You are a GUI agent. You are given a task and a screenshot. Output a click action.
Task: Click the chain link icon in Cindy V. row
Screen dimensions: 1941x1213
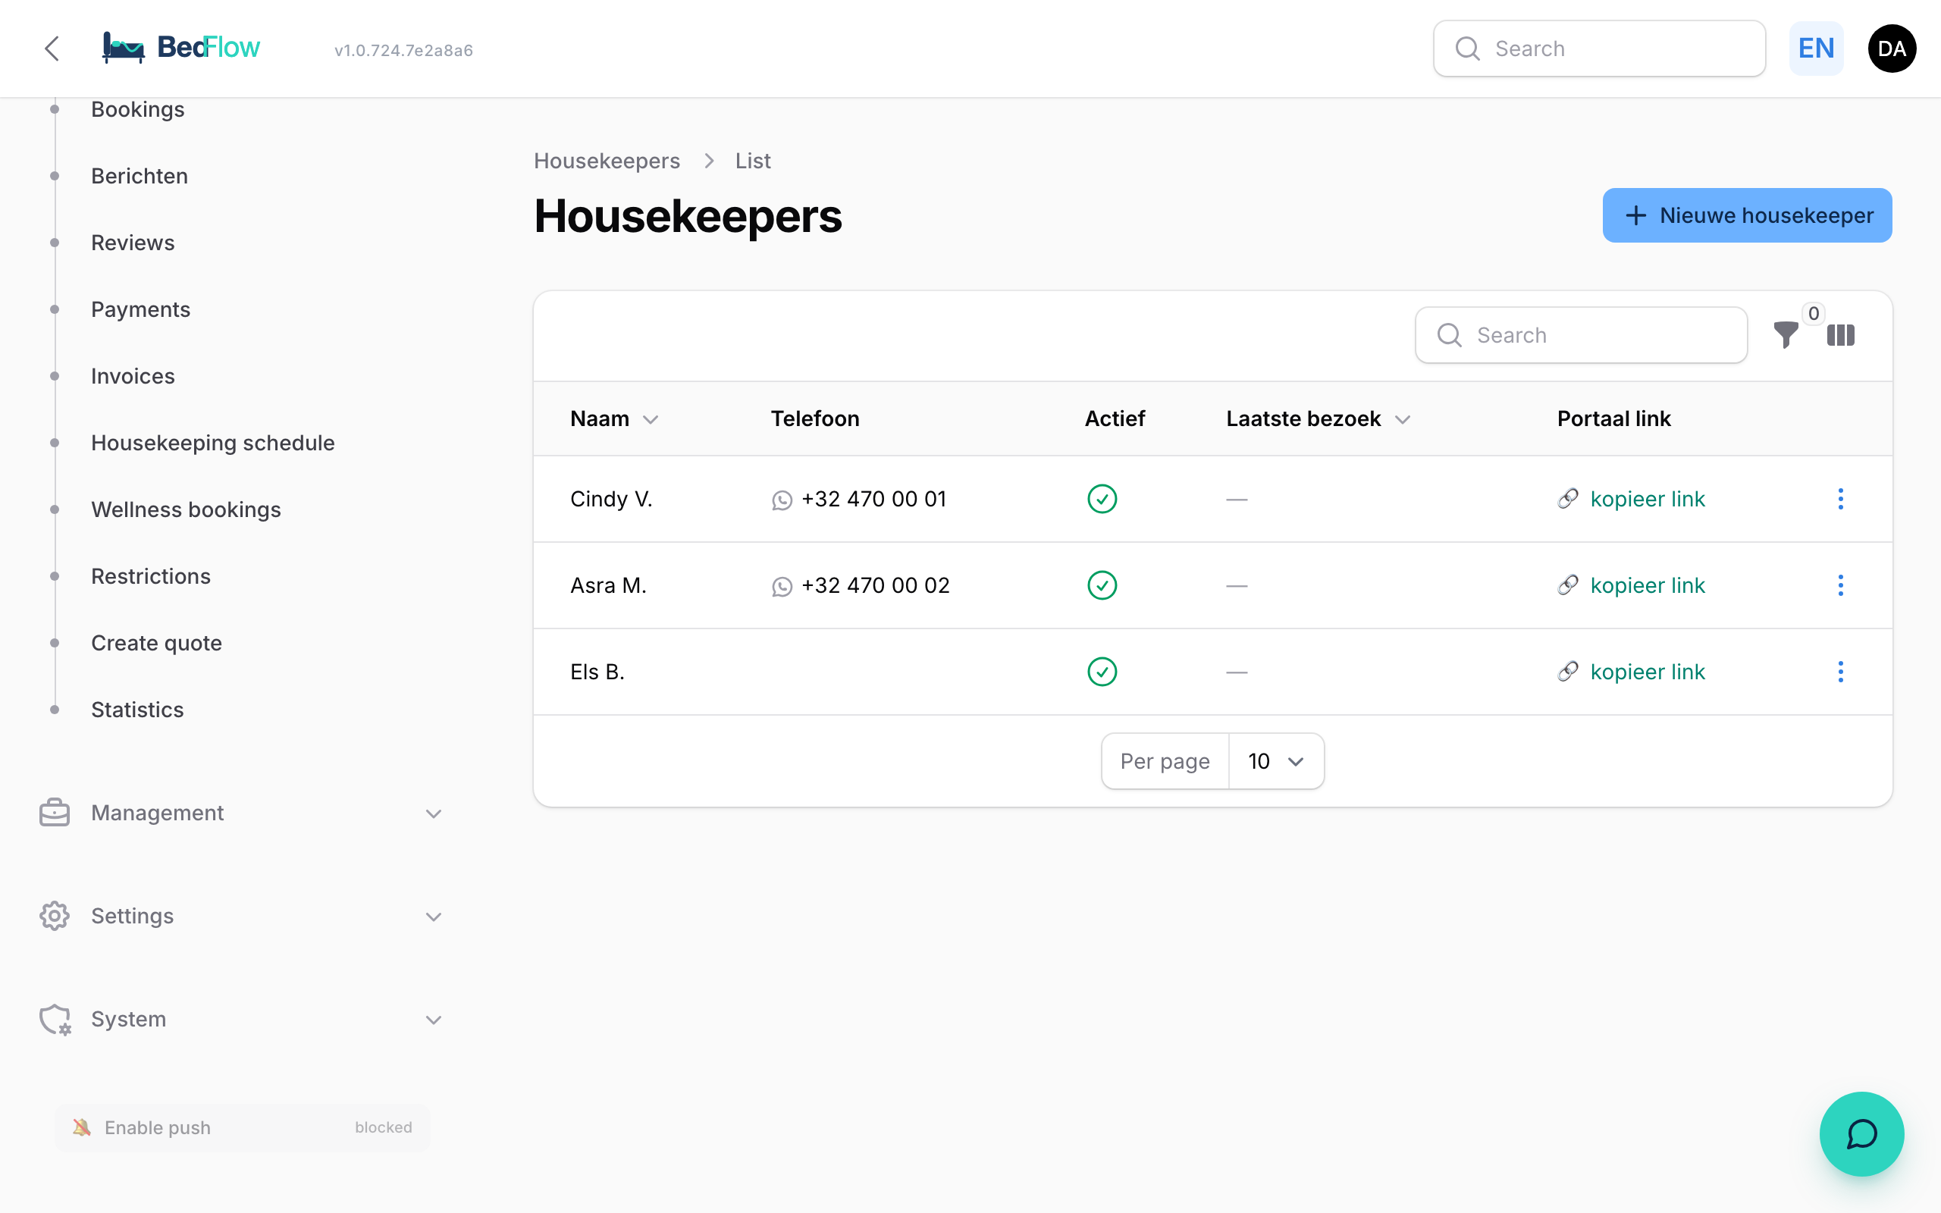(1568, 499)
